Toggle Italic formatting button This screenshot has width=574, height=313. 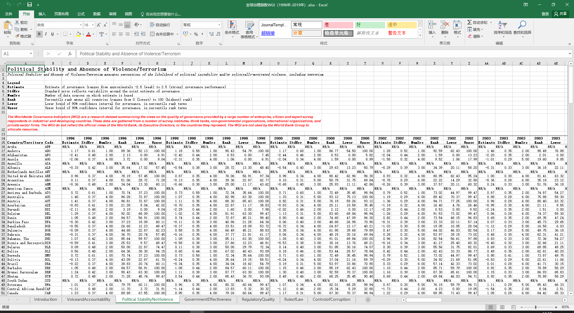pyautogui.click(x=46, y=34)
